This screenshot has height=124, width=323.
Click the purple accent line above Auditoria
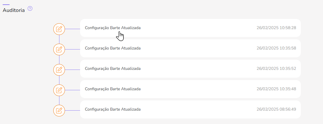[6, 4]
